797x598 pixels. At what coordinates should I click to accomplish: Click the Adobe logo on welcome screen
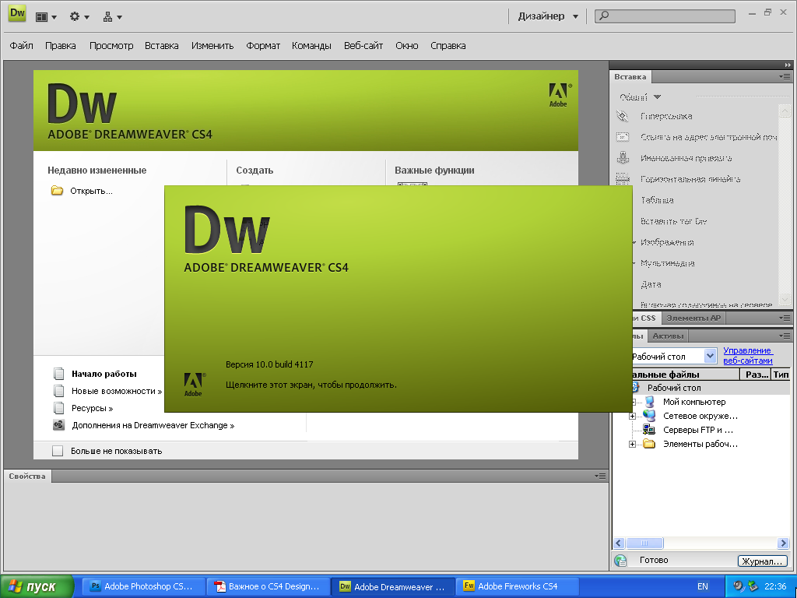(560, 95)
